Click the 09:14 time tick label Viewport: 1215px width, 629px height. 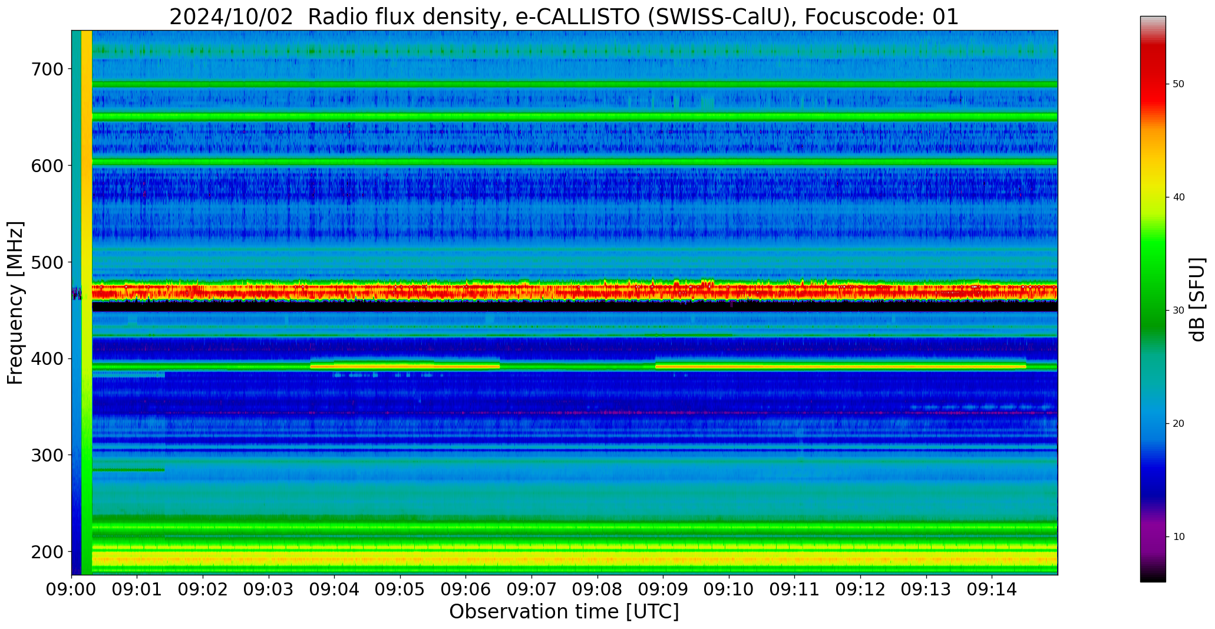click(992, 590)
